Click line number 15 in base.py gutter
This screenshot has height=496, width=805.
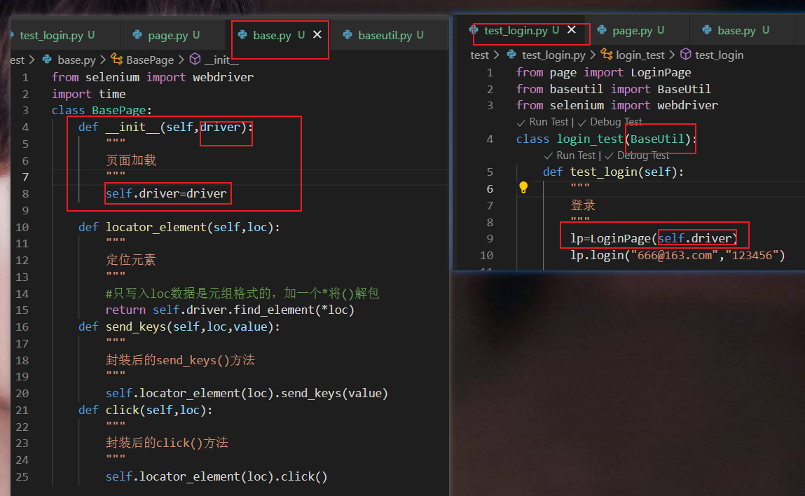(x=22, y=310)
